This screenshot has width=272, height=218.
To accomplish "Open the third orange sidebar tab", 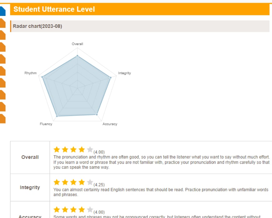I will (2, 47).
